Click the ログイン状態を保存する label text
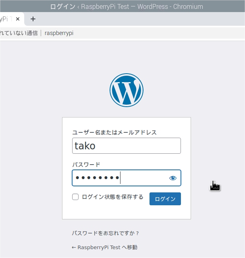 coord(113,197)
